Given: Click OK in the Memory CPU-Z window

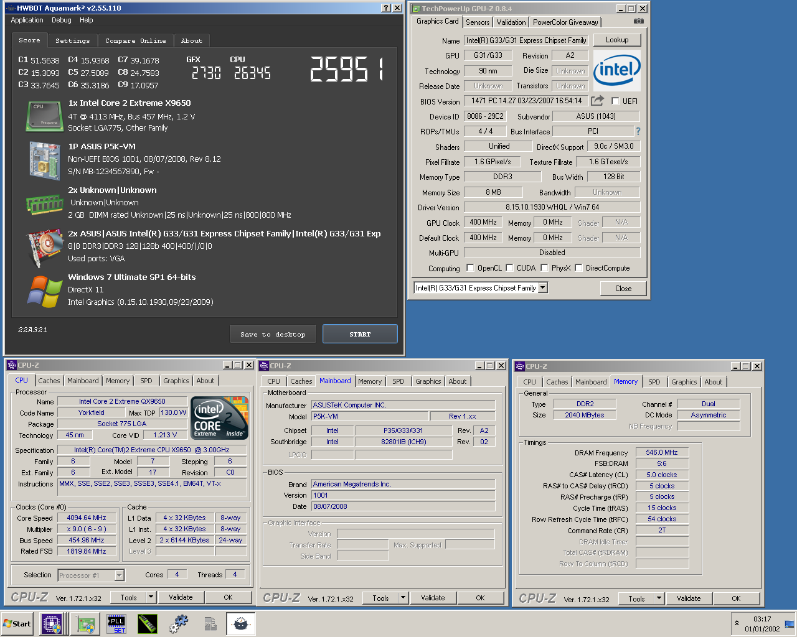Looking at the screenshot, I should pyautogui.click(x=736, y=598).
